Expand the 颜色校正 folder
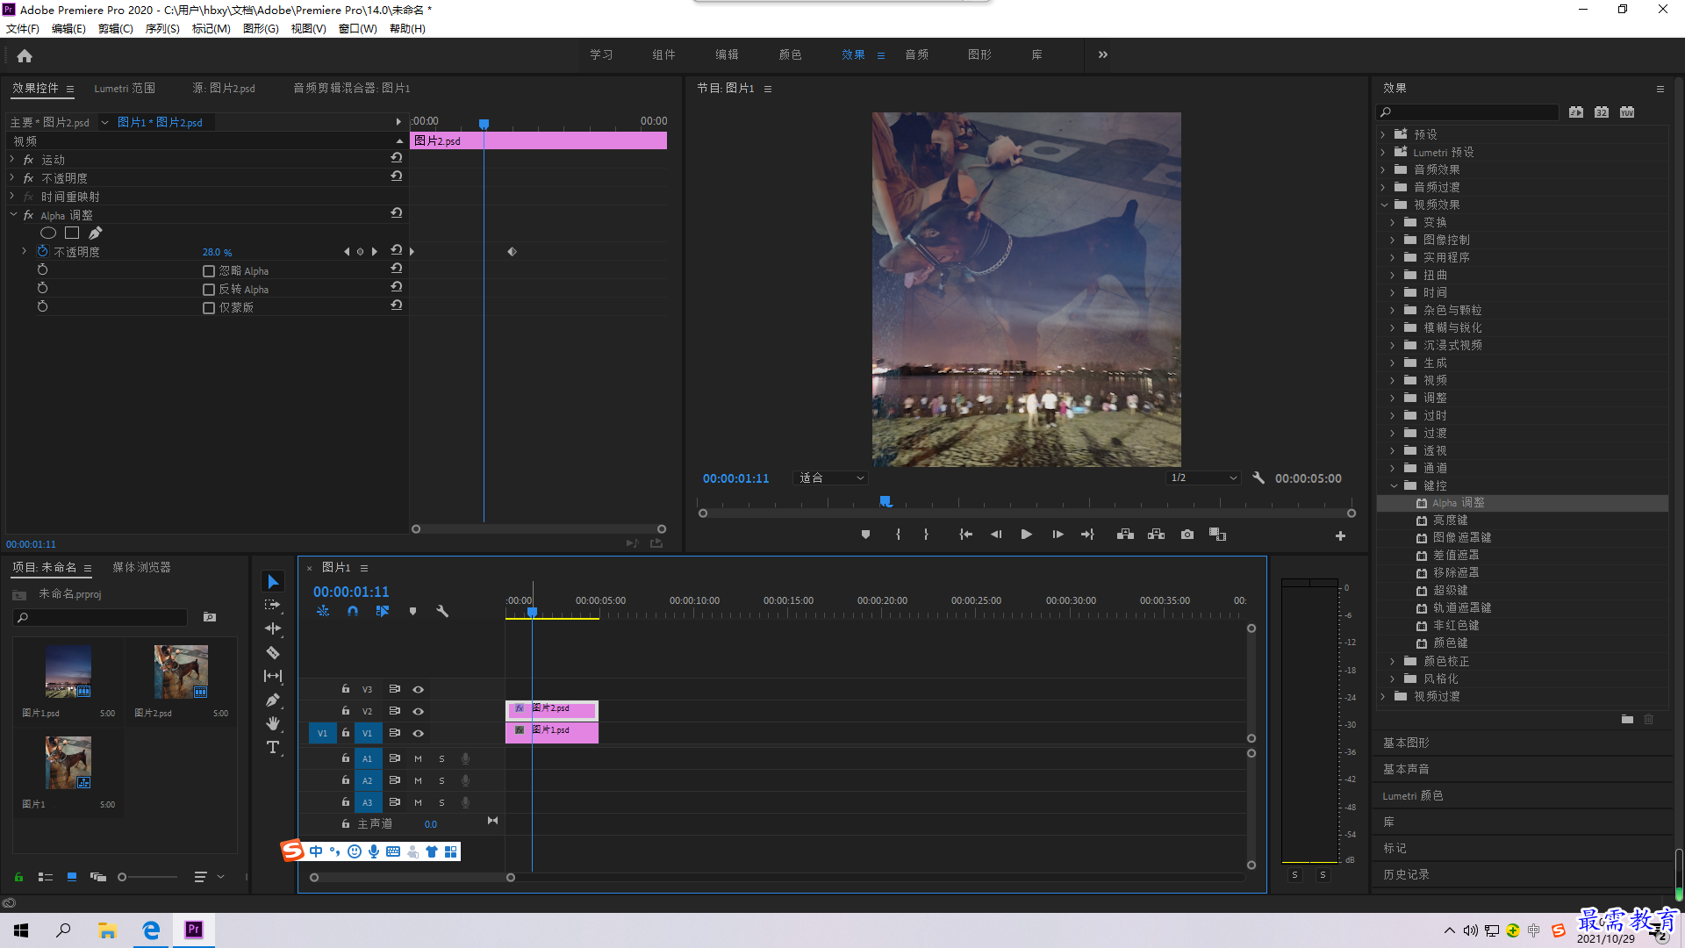1685x948 pixels. (x=1394, y=661)
